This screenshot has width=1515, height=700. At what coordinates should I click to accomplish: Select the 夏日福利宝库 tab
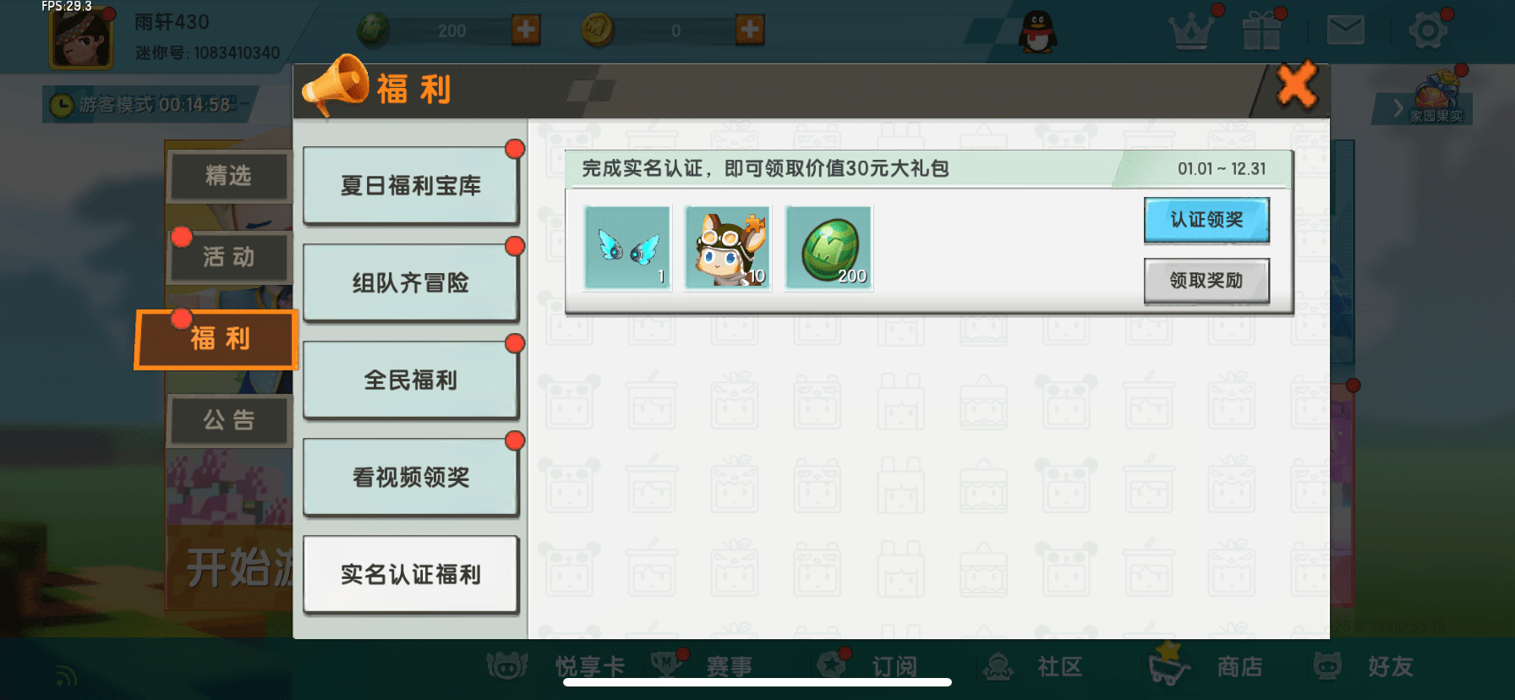tap(410, 185)
